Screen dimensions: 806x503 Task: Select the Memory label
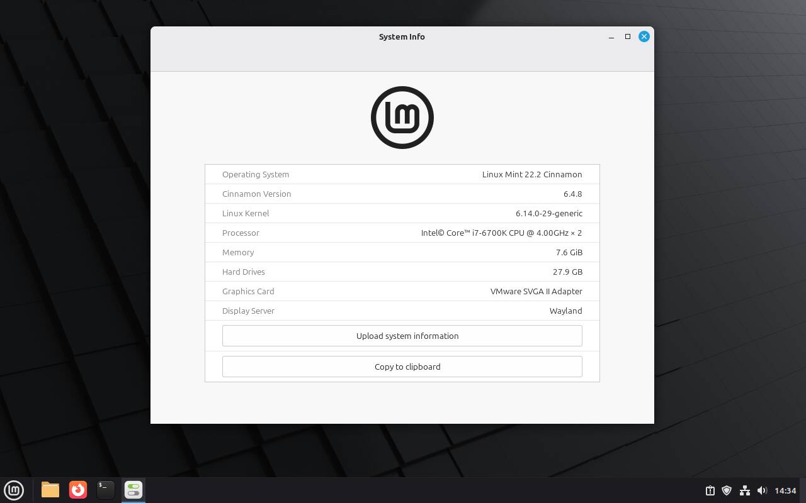[x=238, y=252]
